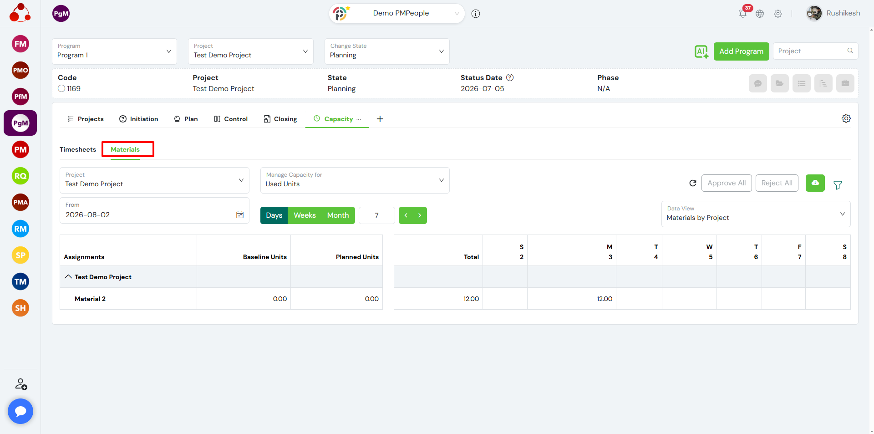Open the Change State dropdown
Image resolution: width=874 pixels, height=434 pixels.
click(x=387, y=51)
